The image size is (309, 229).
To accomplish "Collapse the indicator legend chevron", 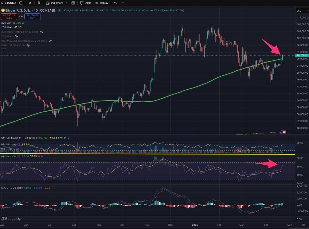I will pyautogui.click(x=3, y=50).
